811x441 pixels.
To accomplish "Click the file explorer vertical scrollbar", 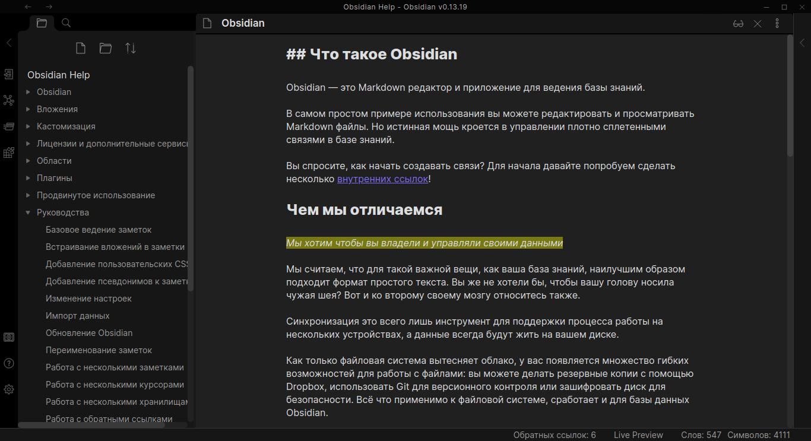I will [x=191, y=178].
